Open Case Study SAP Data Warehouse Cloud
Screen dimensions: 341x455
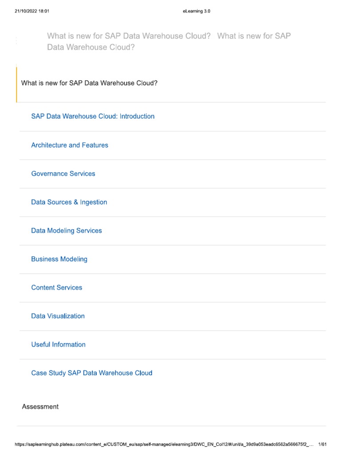pos(91,373)
